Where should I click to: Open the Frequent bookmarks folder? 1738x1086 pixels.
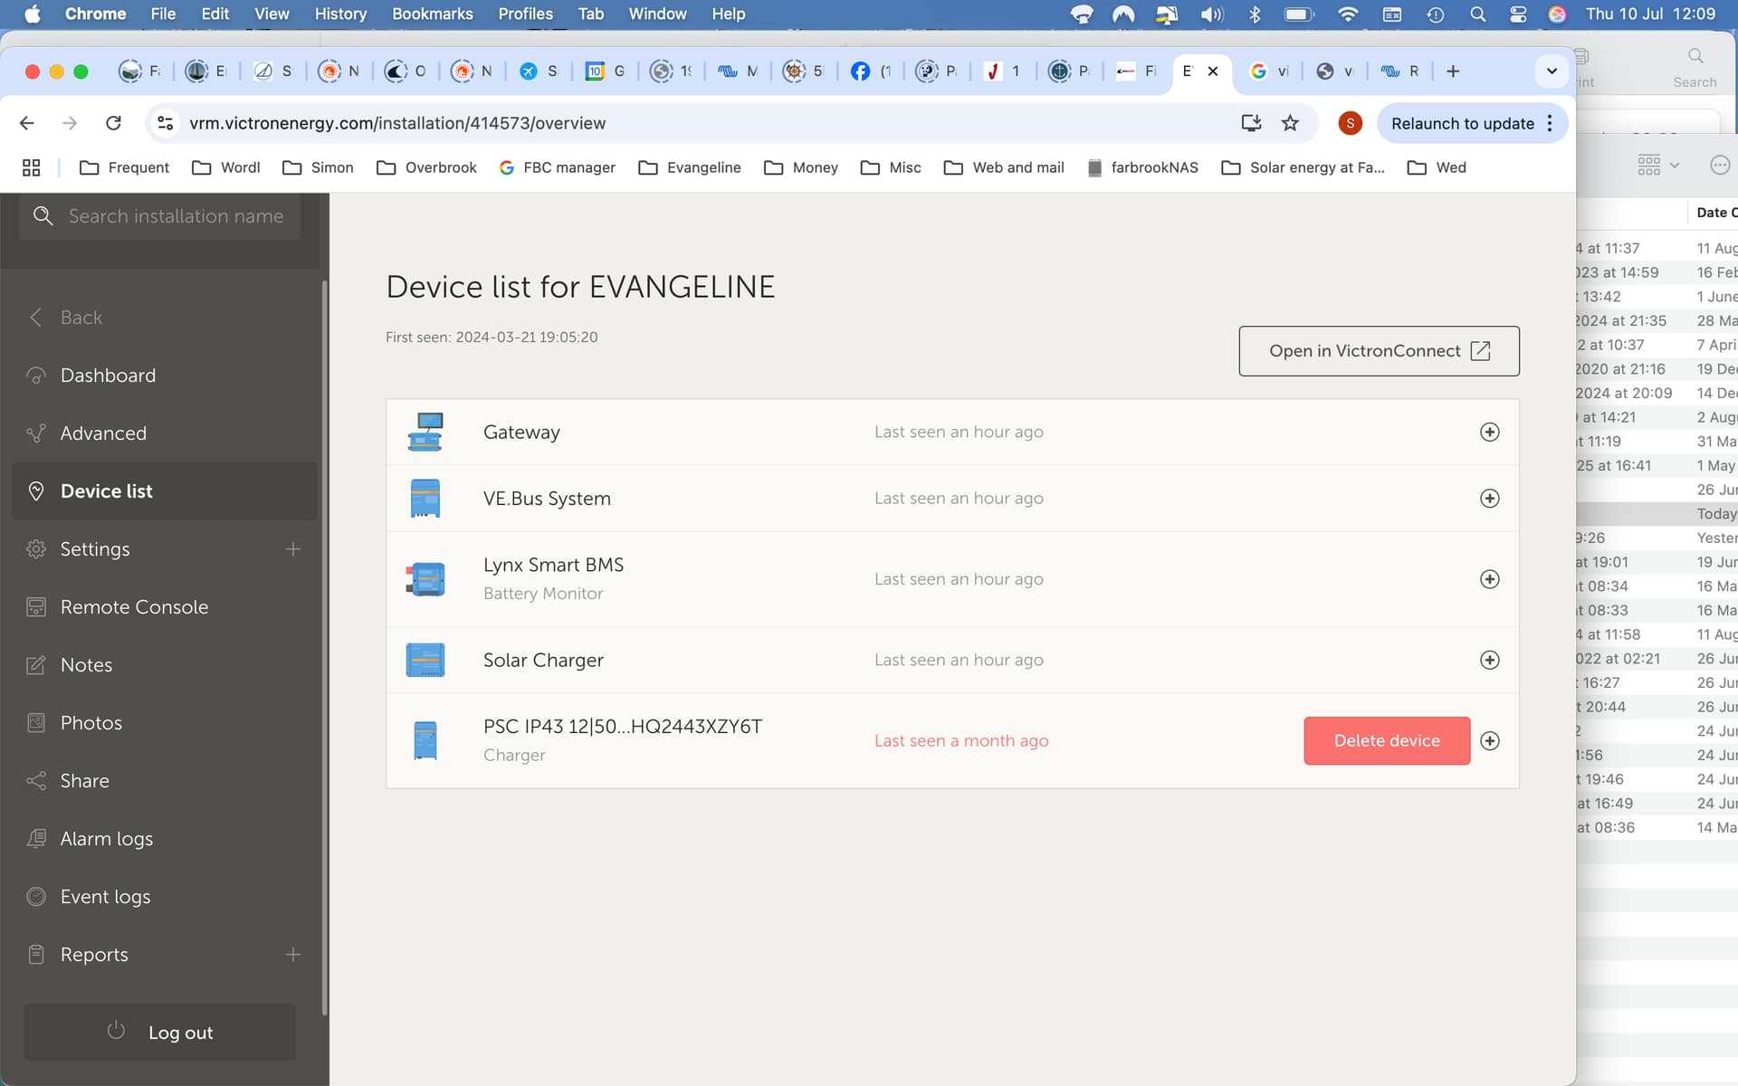tap(124, 167)
